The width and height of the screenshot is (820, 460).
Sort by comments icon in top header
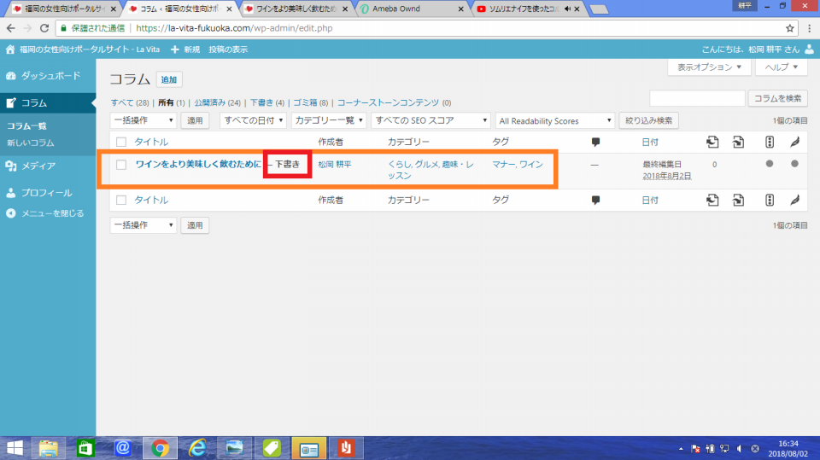point(595,142)
